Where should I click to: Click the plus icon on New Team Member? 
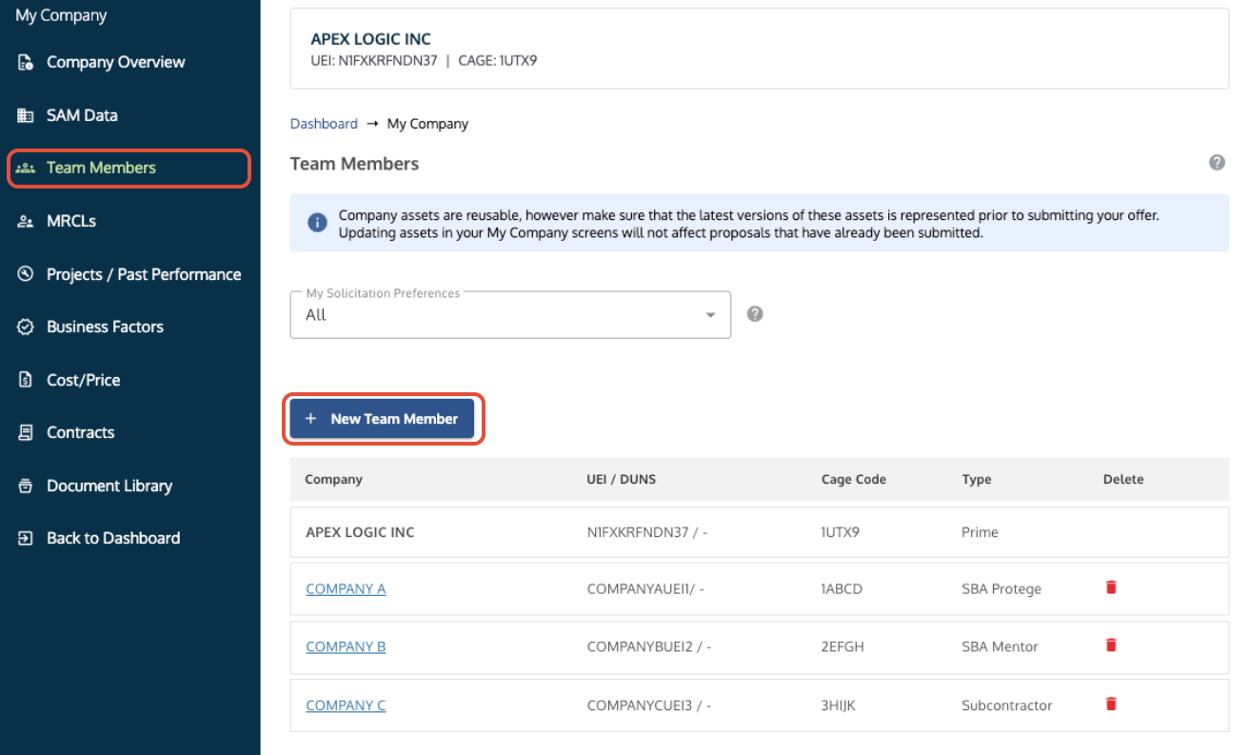pos(310,419)
